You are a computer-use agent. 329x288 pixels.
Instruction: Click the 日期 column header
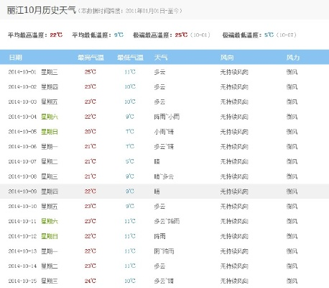click(15, 58)
